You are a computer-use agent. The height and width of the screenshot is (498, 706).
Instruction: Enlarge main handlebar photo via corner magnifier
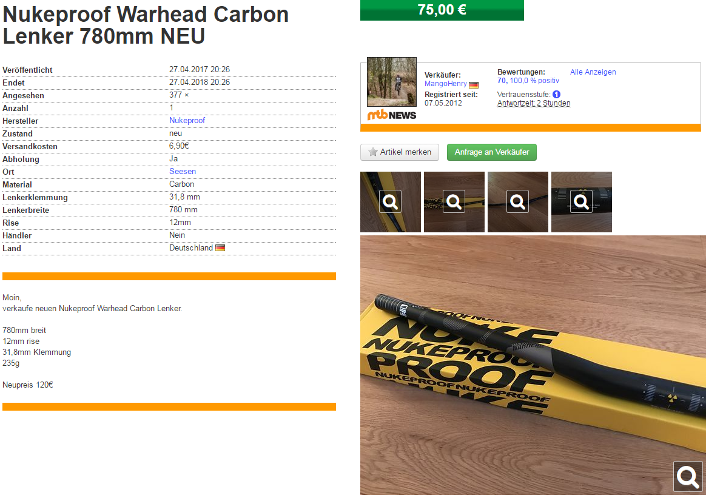click(688, 476)
